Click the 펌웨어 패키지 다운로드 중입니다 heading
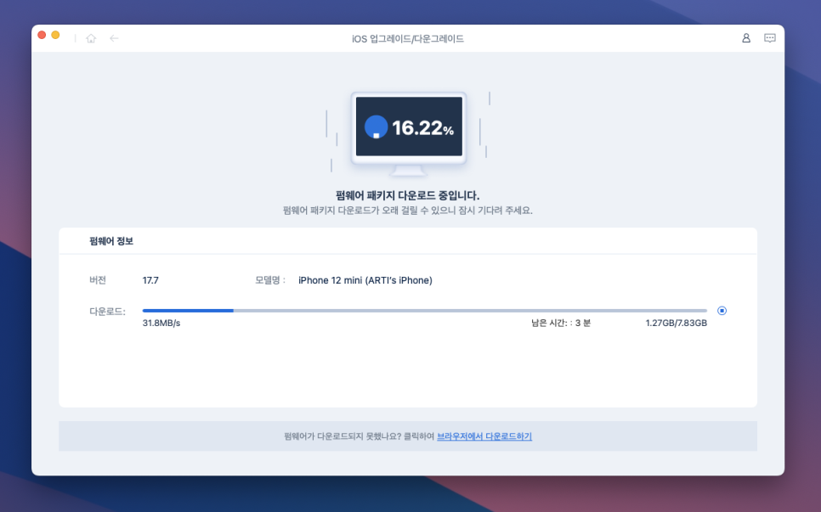 coord(407,195)
